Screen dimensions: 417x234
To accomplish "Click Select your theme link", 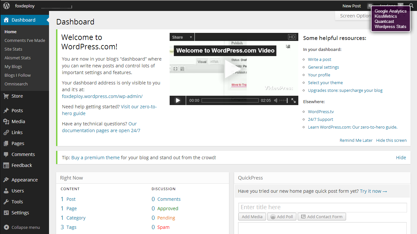I will point(325,83).
